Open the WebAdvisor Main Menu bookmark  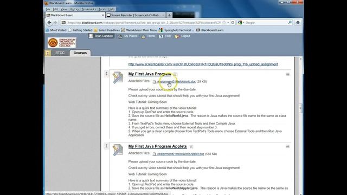pos(139,30)
